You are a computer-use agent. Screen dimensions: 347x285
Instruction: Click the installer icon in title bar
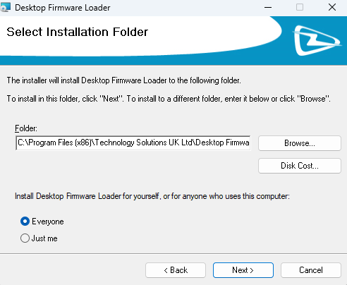click(5, 7)
